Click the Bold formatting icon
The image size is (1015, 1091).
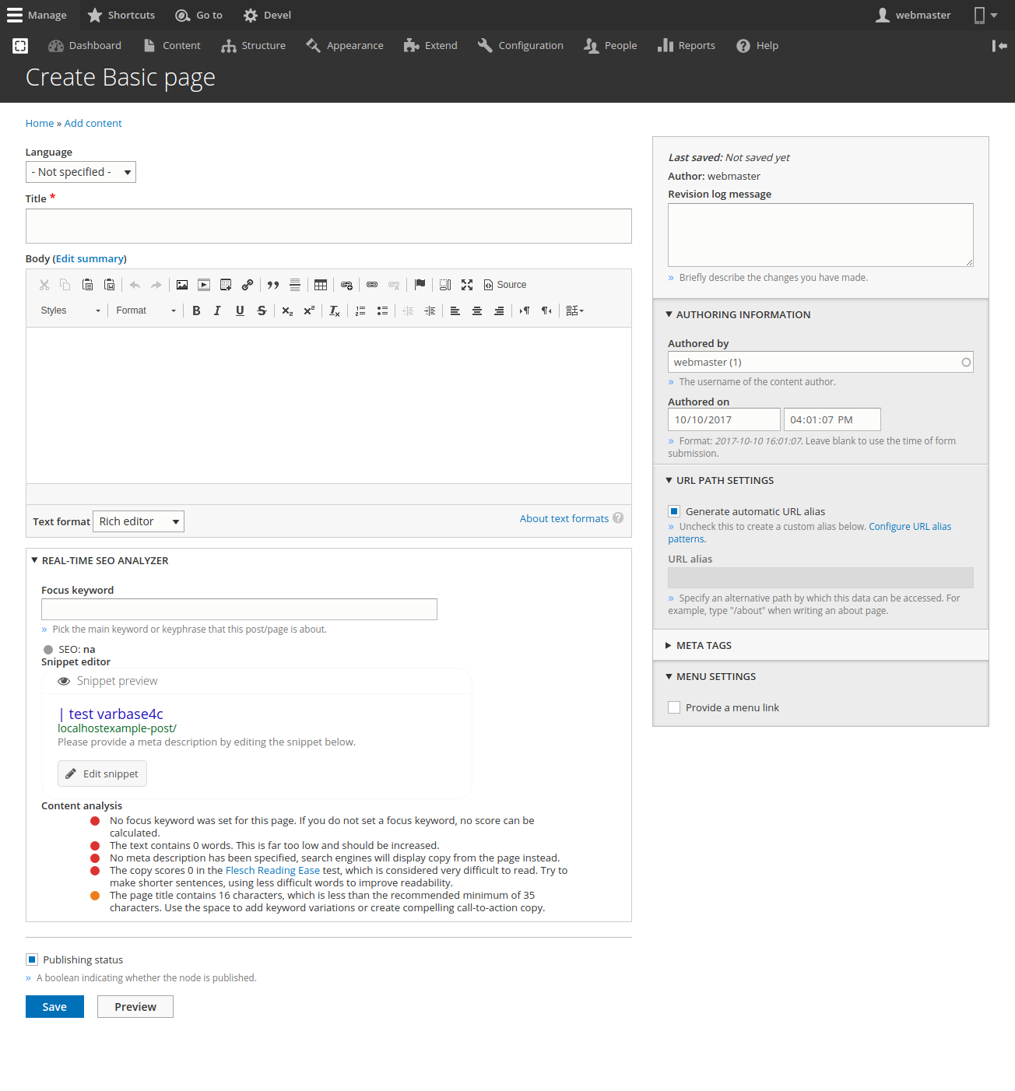point(196,310)
